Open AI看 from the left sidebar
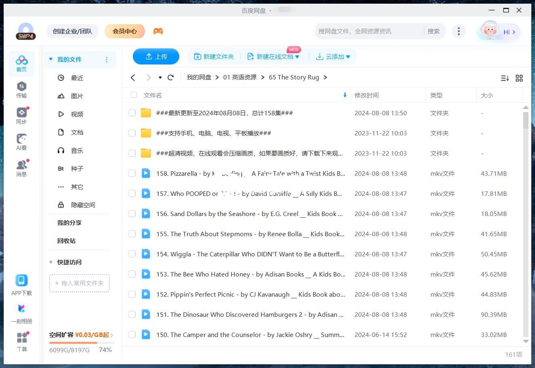This screenshot has width=535, height=368. pyautogui.click(x=21, y=141)
